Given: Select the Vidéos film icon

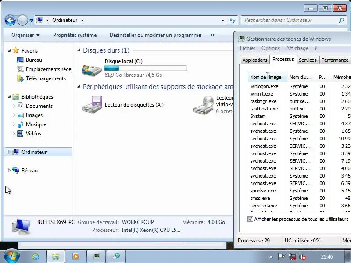Looking at the screenshot, I should pyautogui.click(x=20, y=134).
